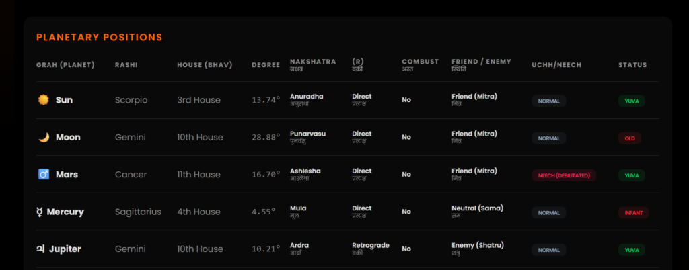Click the PLANETARY POSITIONS heading

tap(99, 38)
